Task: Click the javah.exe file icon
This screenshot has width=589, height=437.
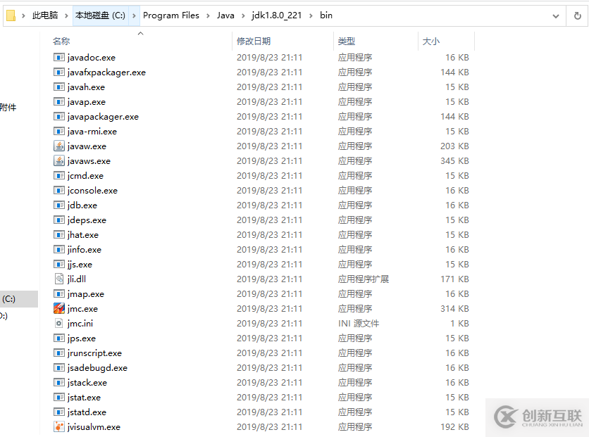Action: pos(59,87)
